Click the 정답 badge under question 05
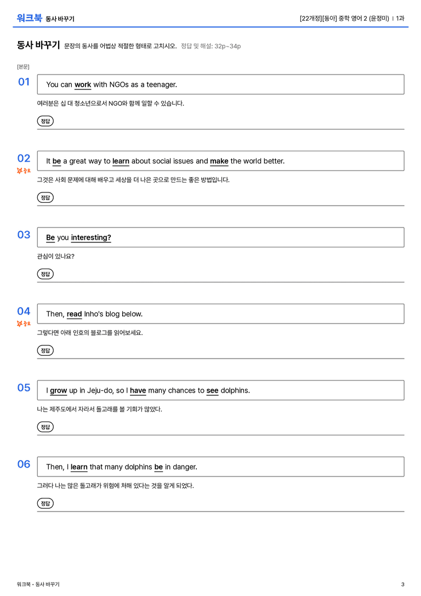421x596 pixels. pyautogui.click(x=45, y=427)
